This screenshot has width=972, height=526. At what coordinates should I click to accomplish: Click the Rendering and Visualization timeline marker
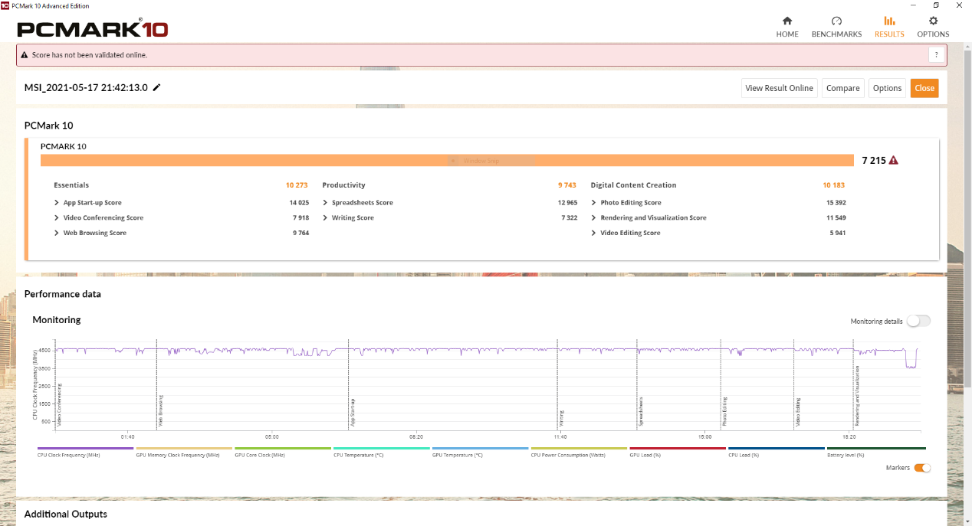(858, 396)
